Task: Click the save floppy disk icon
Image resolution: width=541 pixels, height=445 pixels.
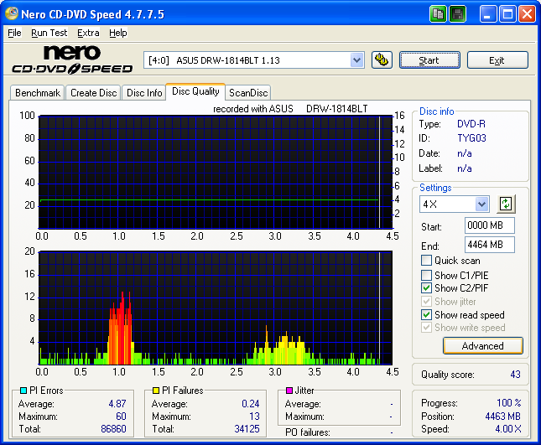Action: click(457, 14)
